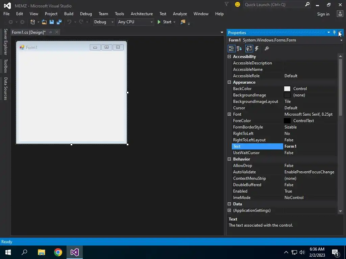Show the Properties page icon
Screen dimensions: 346x259
249,49
